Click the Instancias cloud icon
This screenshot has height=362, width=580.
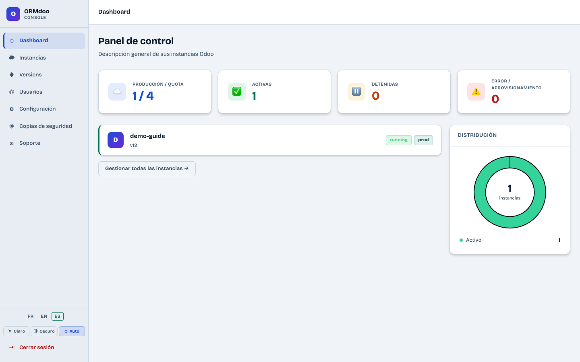click(x=12, y=58)
